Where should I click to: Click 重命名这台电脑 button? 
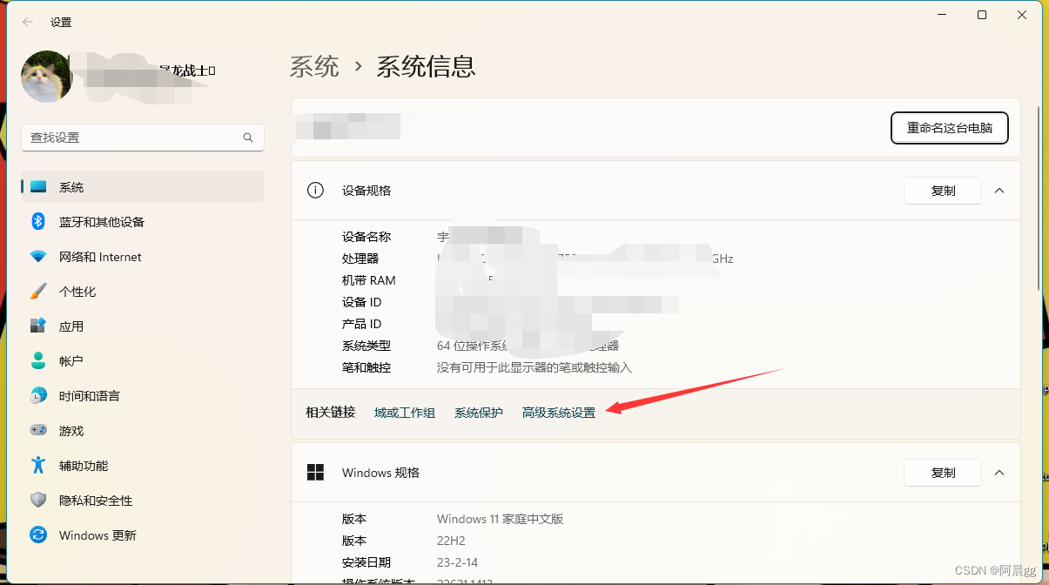950,128
